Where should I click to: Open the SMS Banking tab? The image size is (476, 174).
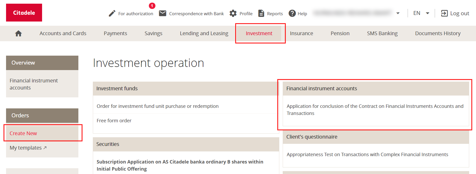(x=382, y=33)
